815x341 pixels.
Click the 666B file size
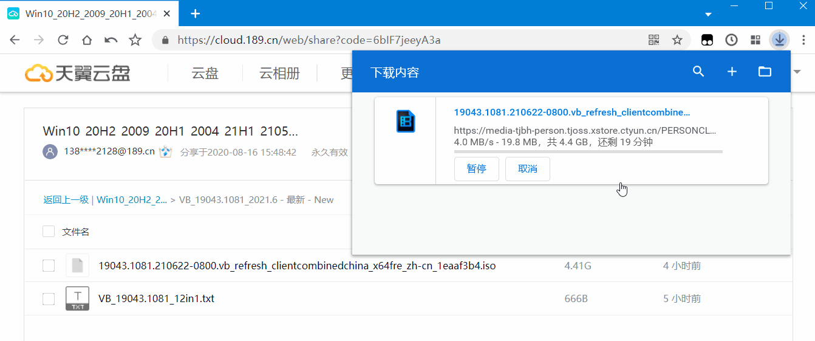coord(577,298)
